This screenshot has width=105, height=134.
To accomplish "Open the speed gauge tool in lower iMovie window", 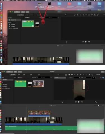I will pos(87,75).
